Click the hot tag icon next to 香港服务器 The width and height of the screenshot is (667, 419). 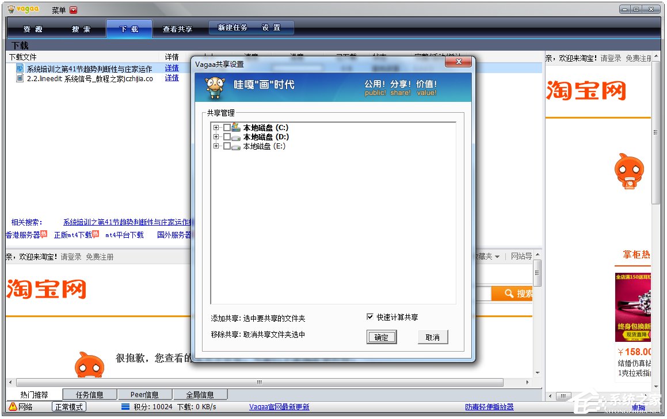click(x=44, y=234)
